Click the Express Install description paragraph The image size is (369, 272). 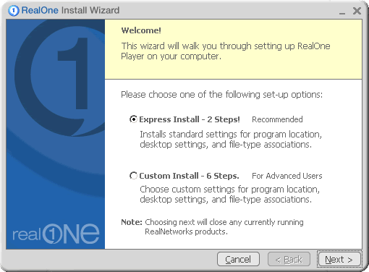pos(231,139)
